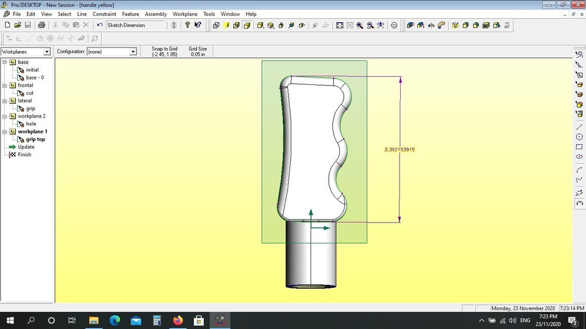Screen dimensions: 586x329
Task: Click the Sweep Profile along path icon
Action: coord(441,25)
